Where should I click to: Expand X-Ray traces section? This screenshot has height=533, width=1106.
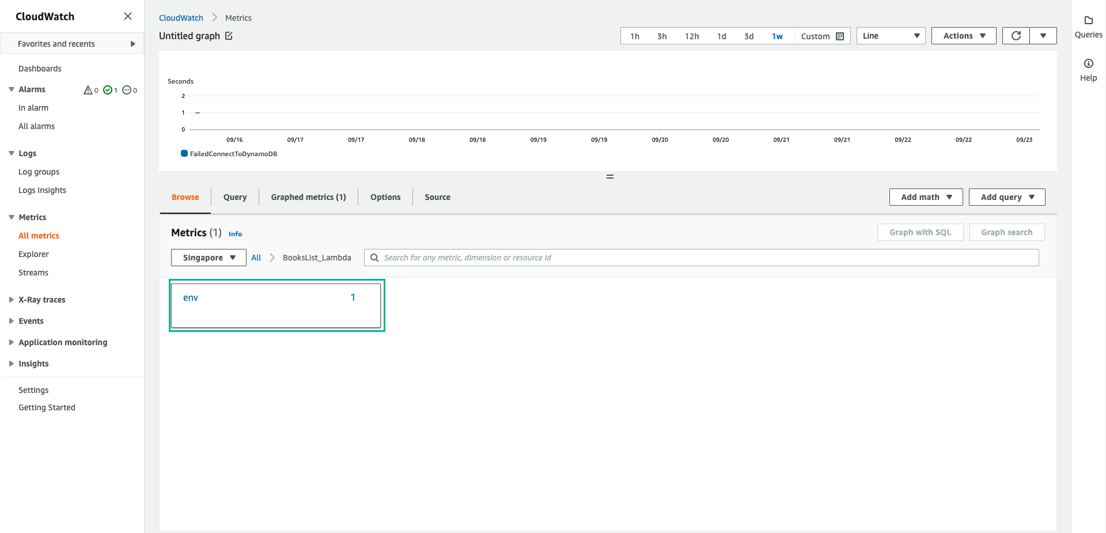tap(12, 300)
